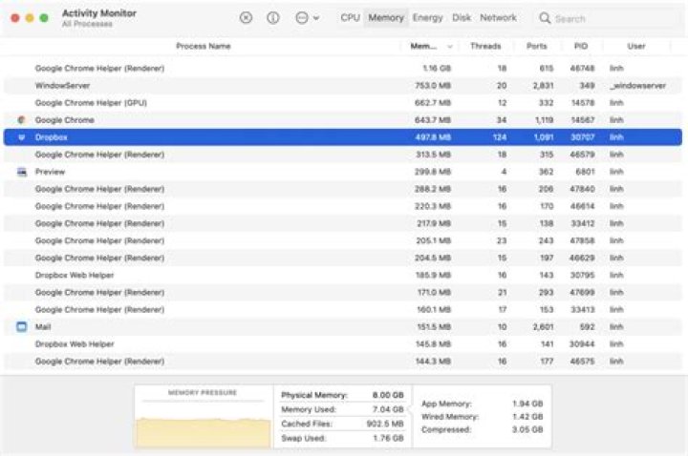Click the Memory Used 7.04 GB value
The height and width of the screenshot is (456, 688).
click(388, 409)
